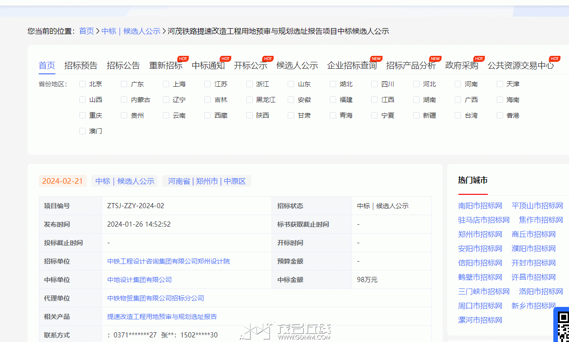
Task: Open the 候选人公示 tab
Action: point(297,66)
